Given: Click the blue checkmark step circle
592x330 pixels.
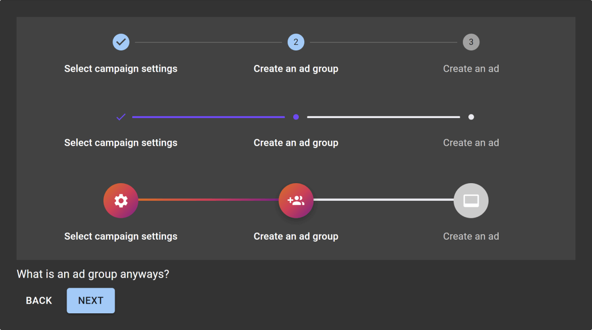Looking at the screenshot, I should tap(121, 42).
